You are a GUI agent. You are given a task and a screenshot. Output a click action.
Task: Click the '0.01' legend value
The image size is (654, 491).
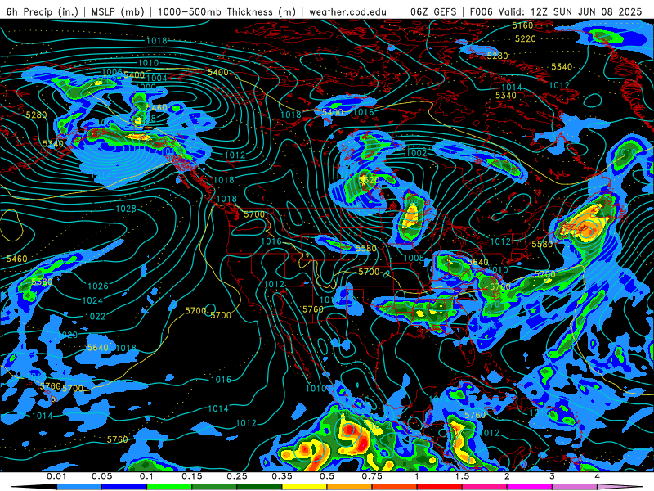[56, 476]
